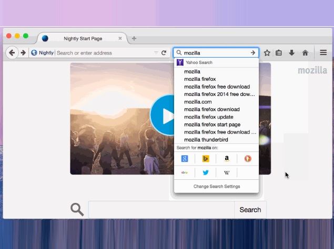Choose 'mozilla firefox update' suggestion
The width and height of the screenshot is (334, 249).
(208, 117)
